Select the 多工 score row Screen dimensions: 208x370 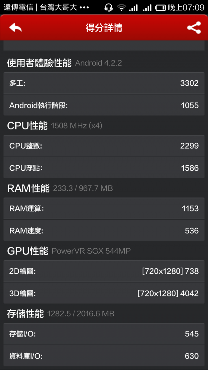pyautogui.click(x=104, y=83)
